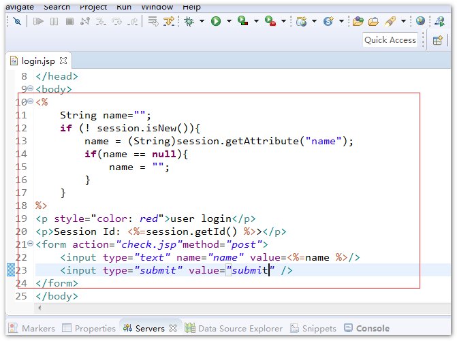
Task: Click the green Run button
Action: (x=216, y=21)
